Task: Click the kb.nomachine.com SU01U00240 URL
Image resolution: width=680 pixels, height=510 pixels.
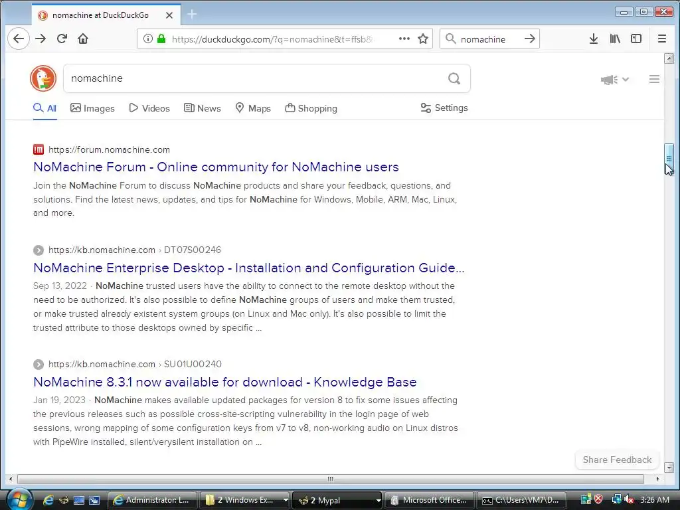Action: (135, 365)
